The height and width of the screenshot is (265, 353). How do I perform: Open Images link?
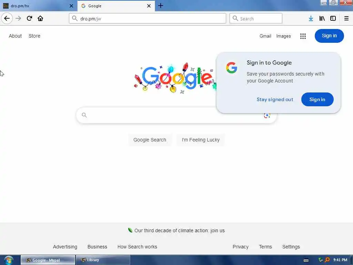coord(283,36)
